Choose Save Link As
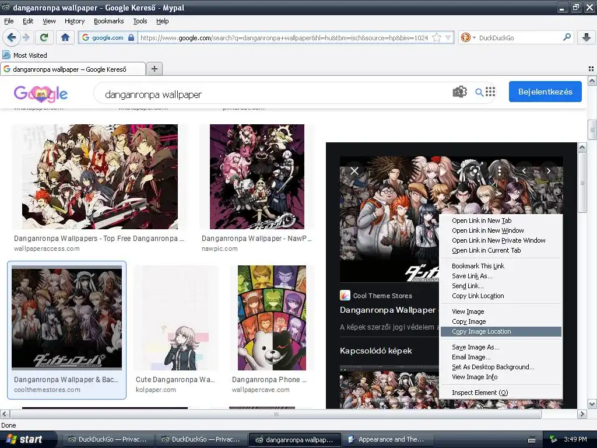 coord(501,276)
